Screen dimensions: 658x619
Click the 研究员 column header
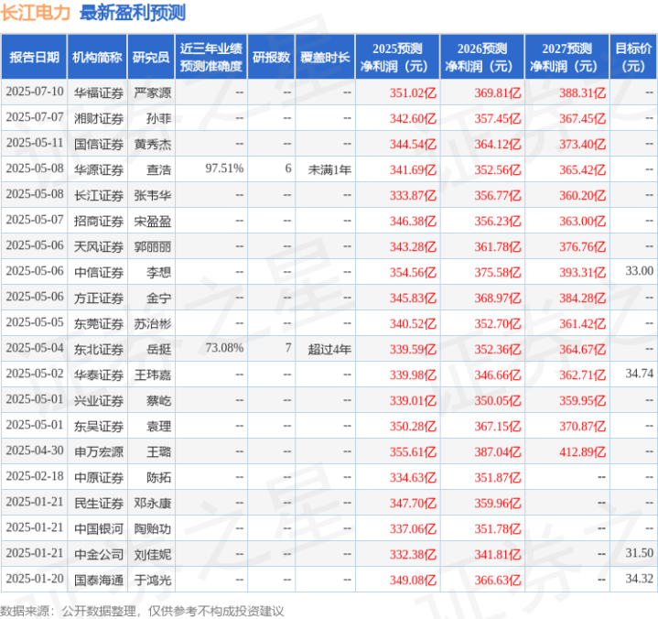pyautogui.click(x=151, y=57)
